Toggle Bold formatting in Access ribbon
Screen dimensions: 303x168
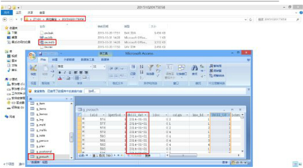(x=60, y=72)
